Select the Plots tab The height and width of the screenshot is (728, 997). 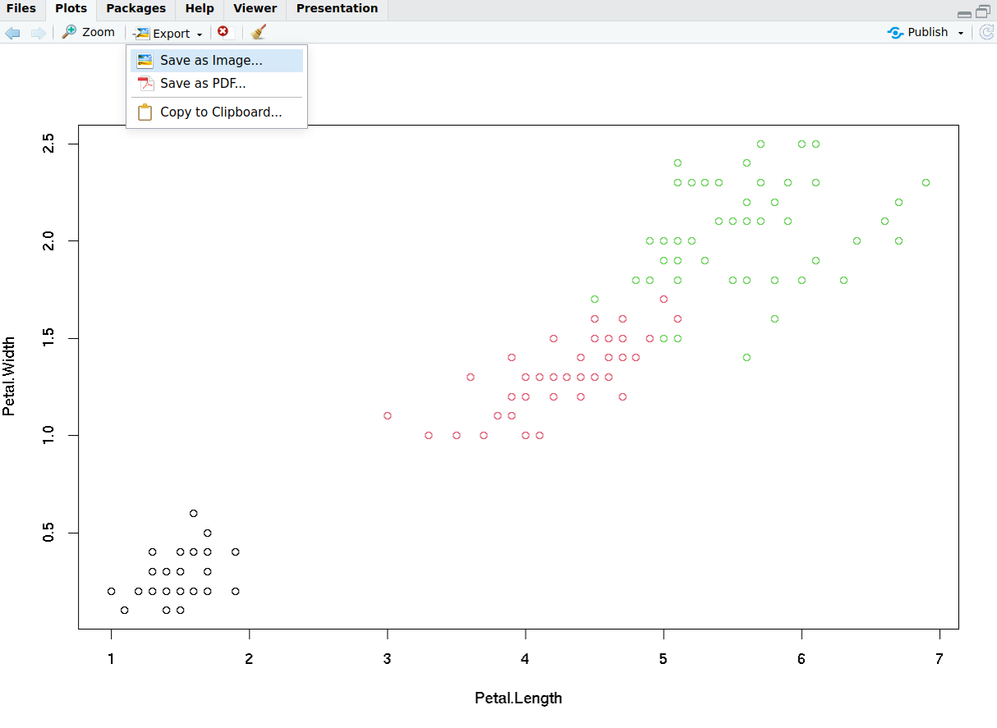(x=71, y=9)
